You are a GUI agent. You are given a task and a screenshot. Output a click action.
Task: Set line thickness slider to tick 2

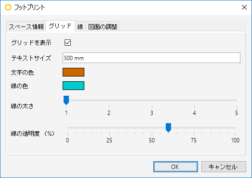click(109, 100)
